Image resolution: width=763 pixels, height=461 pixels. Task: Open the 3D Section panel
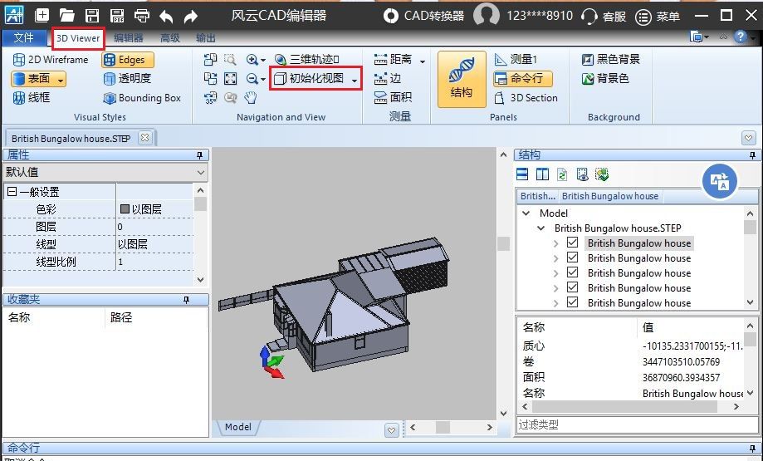click(526, 98)
